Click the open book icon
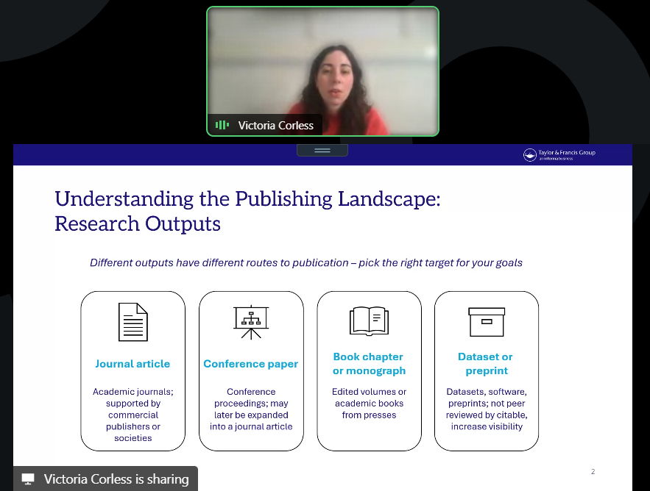Screen dimensions: 650x491 [x=369, y=321]
